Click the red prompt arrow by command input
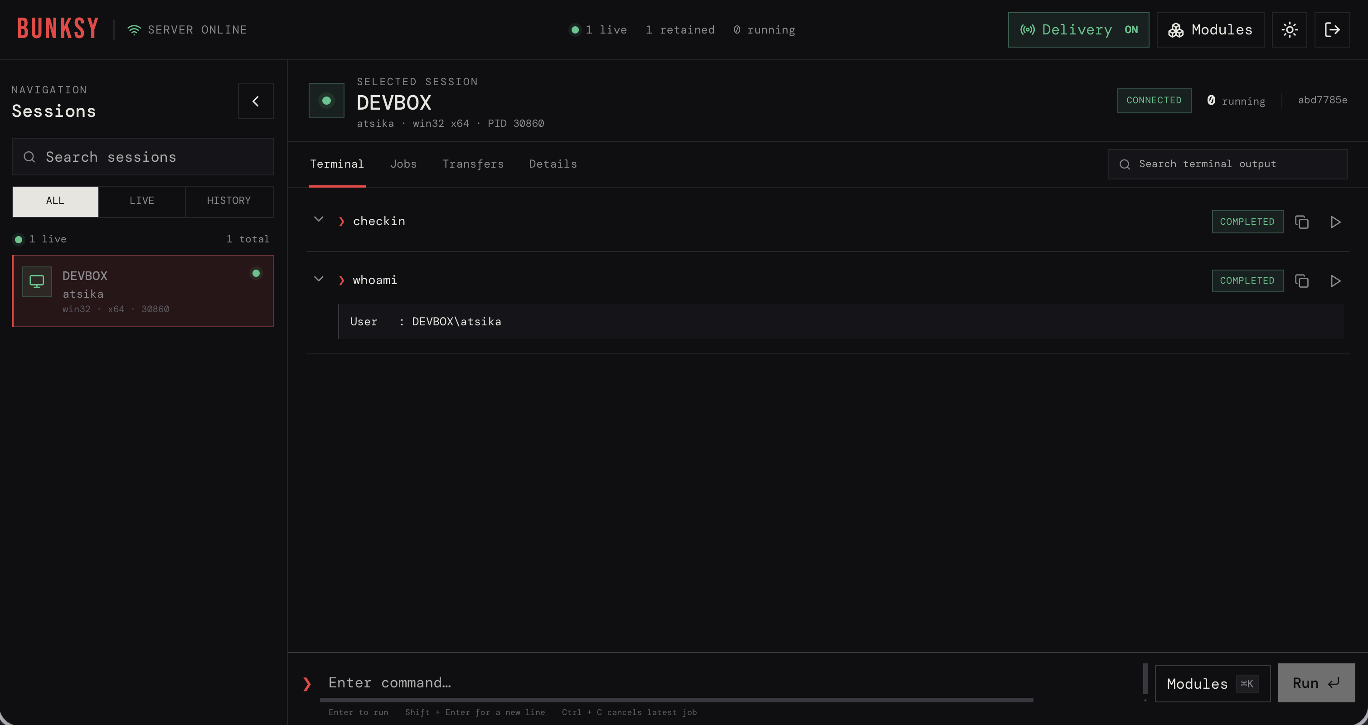Screen dimensions: 1368x725 [x=306, y=684]
